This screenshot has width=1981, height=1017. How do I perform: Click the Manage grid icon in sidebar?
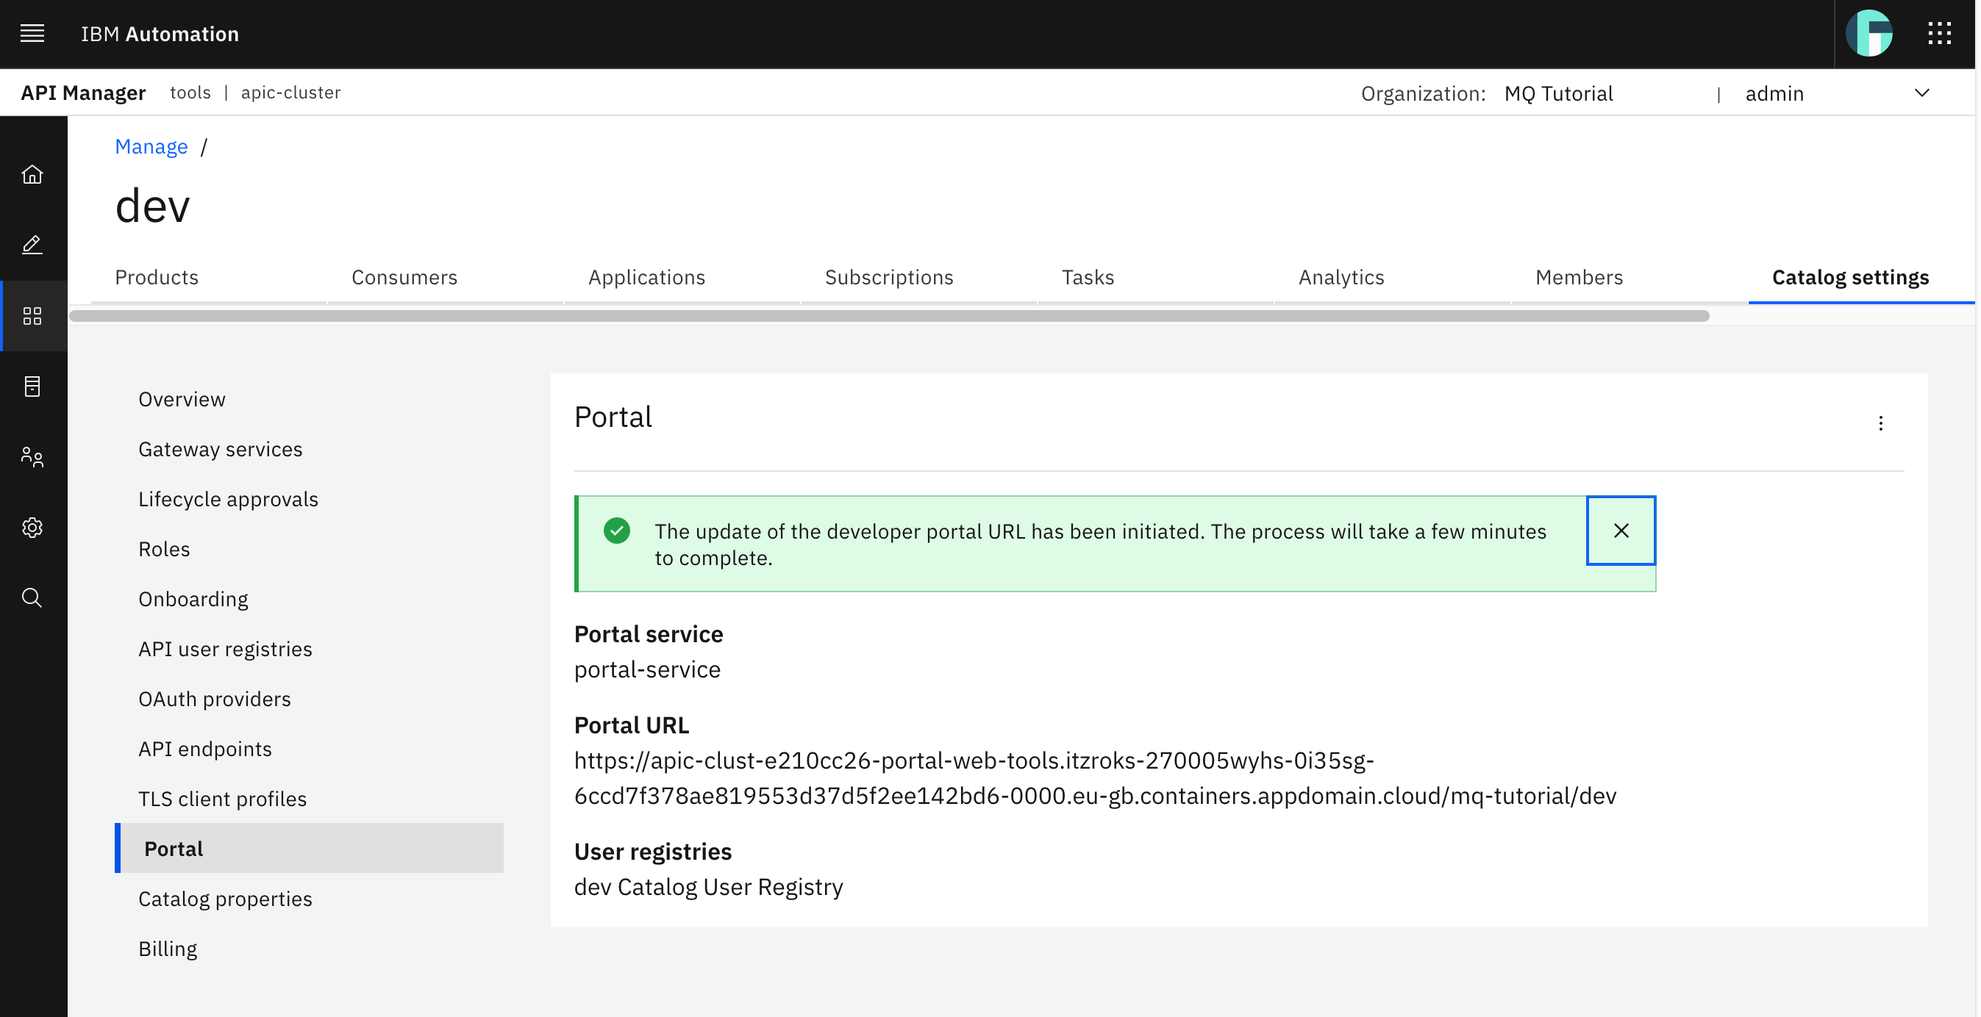coord(32,315)
